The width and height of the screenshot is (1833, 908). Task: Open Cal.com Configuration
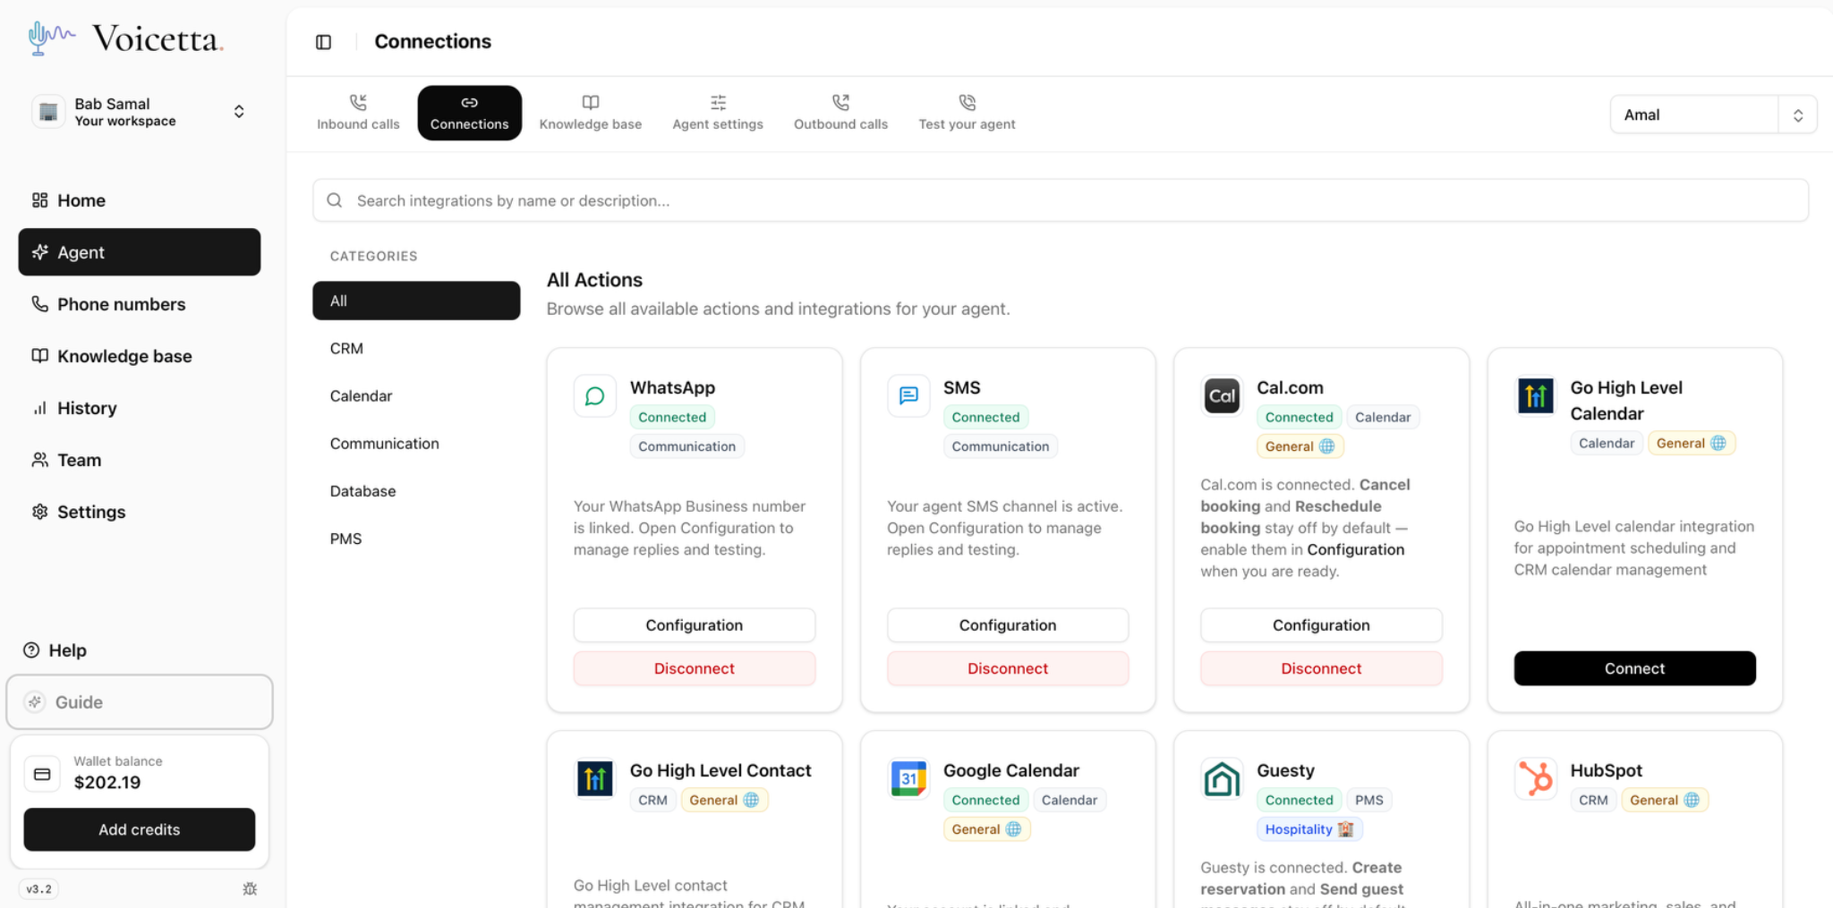(x=1321, y=625)
